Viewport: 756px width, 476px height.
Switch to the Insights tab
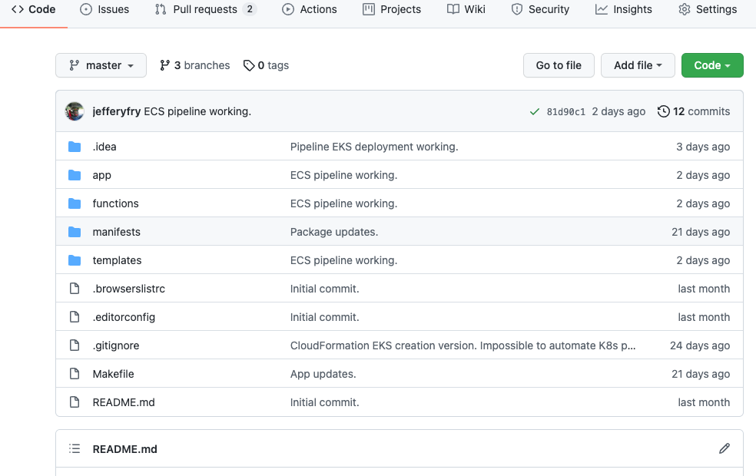(623, 10)
